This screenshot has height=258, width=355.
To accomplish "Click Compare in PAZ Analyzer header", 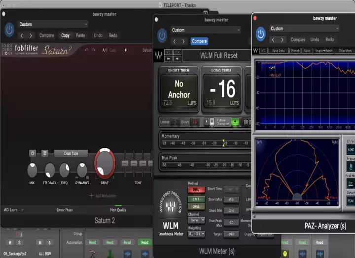I will click(298, 40).
